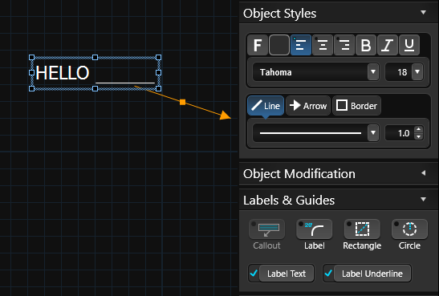Switch to the Arrow style tab
The image size is (439, 296).
308,106
